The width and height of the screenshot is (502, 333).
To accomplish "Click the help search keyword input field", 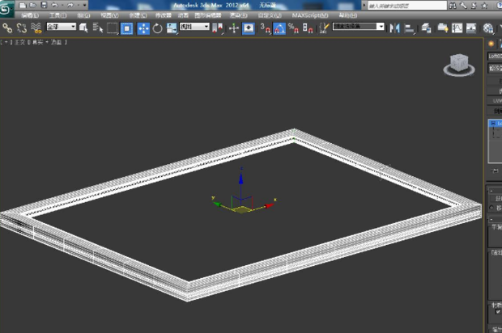I will coord(407,6).
